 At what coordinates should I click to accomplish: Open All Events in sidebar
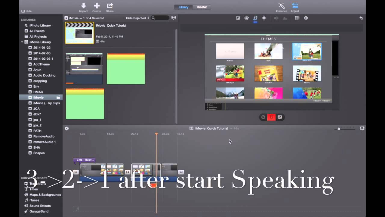[37, 31]
